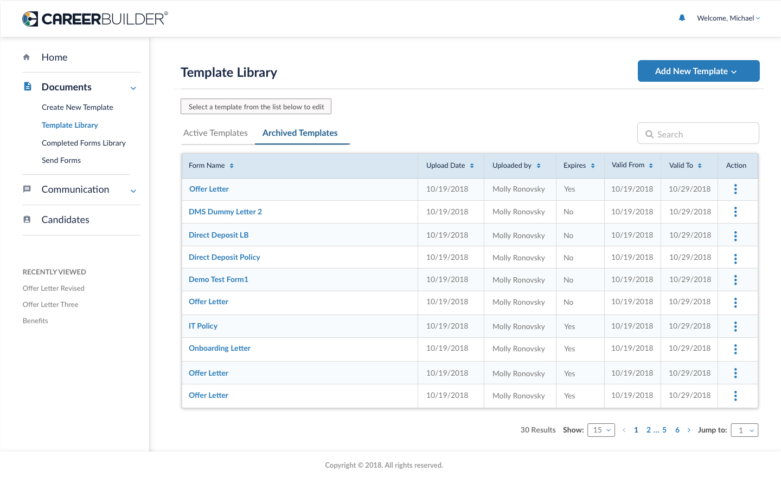Open action menu for Demo Test Form1
781x478 pixels.
pos(735,280)
